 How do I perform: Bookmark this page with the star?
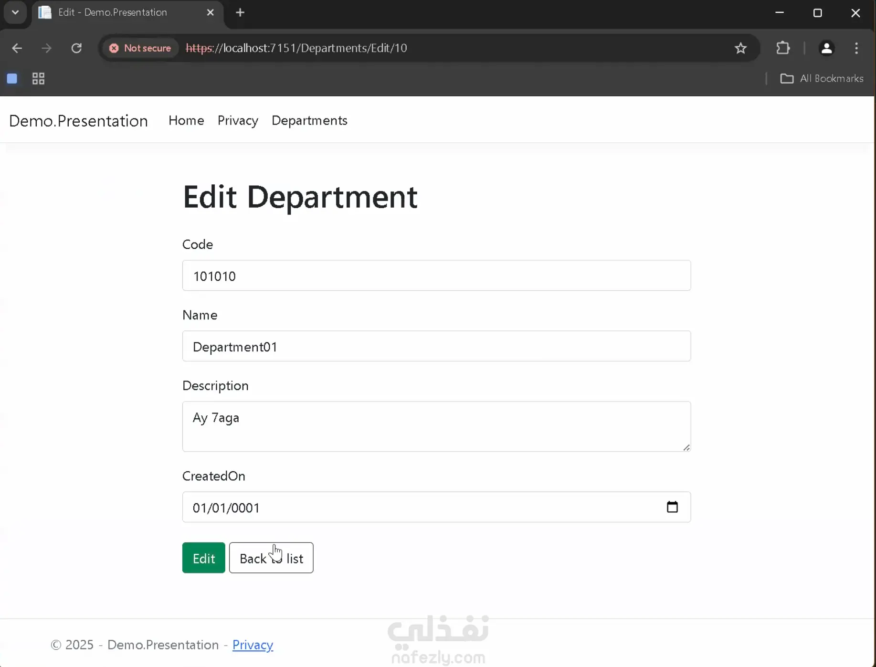pos(740,48)
